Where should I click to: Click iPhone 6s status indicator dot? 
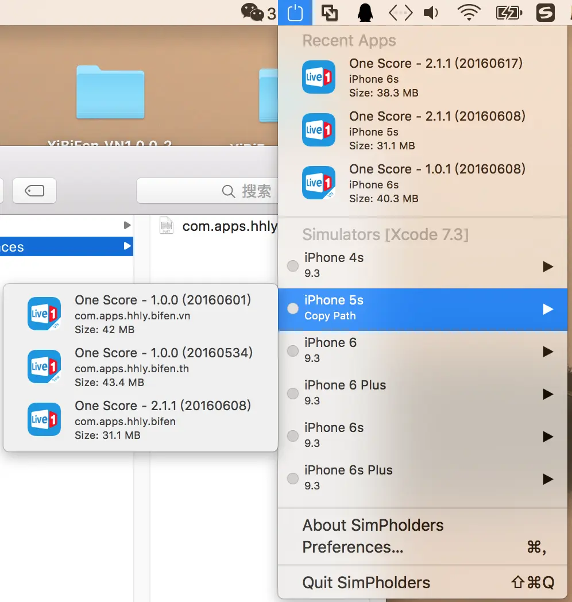pos(293,436)
